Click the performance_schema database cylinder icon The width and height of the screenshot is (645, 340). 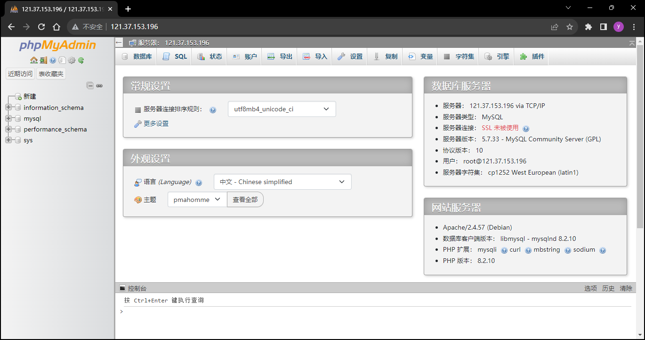pos(18,129)
